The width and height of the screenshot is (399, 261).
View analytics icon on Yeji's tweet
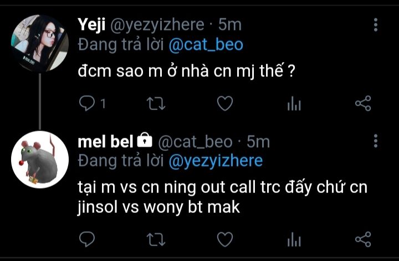coord(294,103)
